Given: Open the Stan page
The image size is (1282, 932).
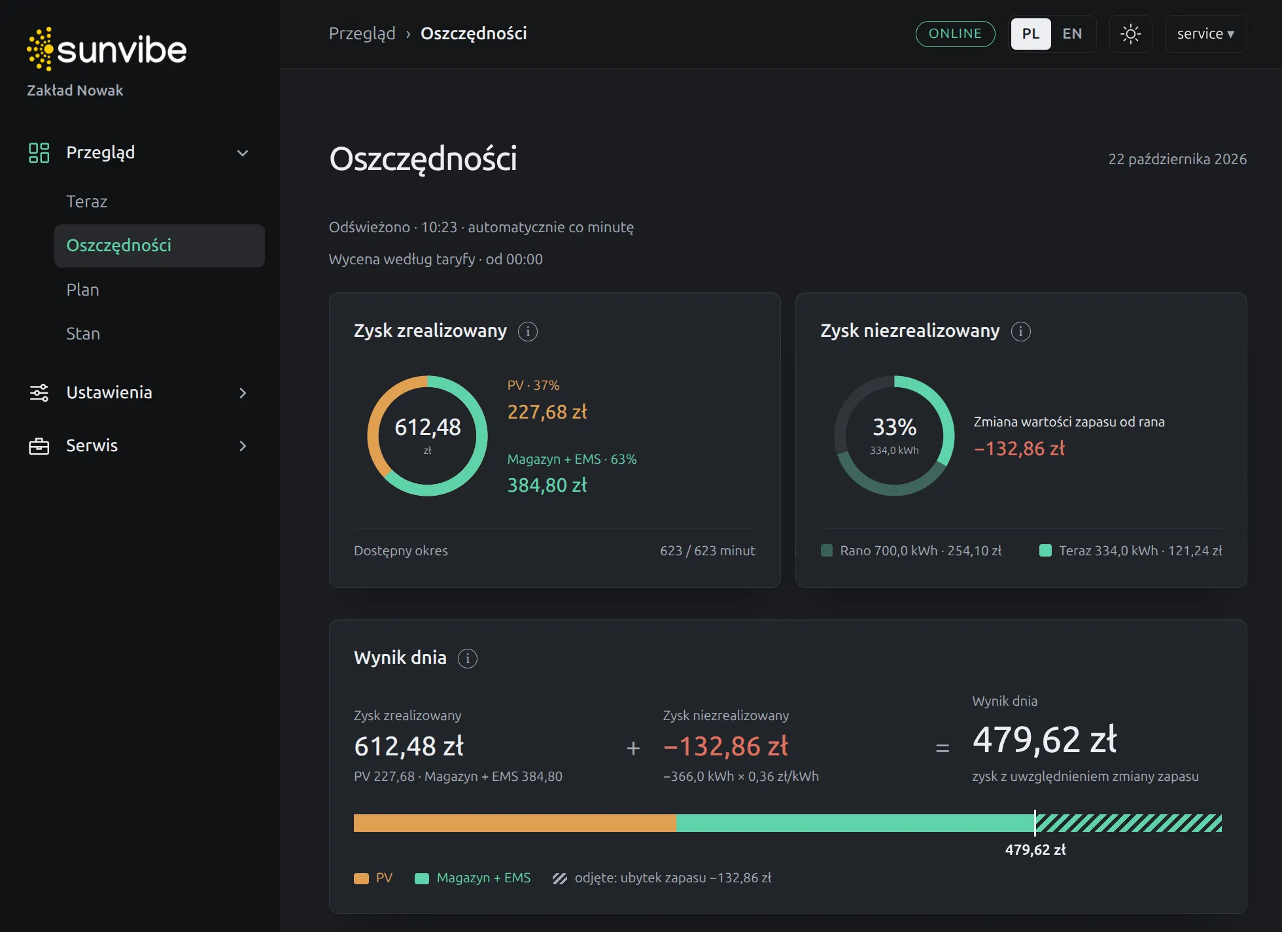Looking at the screenshot, I should coord(83,334).
